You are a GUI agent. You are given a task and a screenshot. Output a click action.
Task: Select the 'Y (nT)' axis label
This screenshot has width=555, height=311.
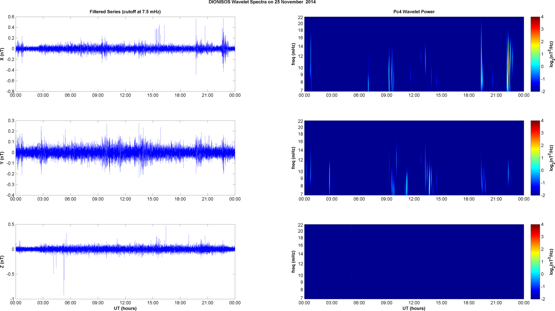pos(3,158)
